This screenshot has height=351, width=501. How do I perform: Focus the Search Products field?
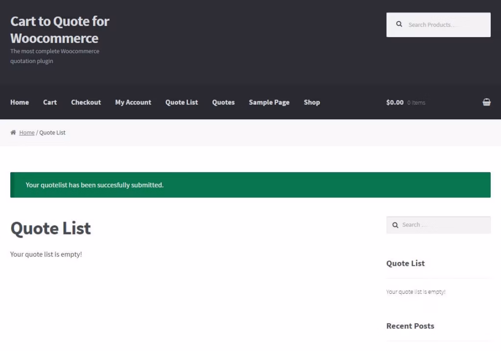click(438, 25)
